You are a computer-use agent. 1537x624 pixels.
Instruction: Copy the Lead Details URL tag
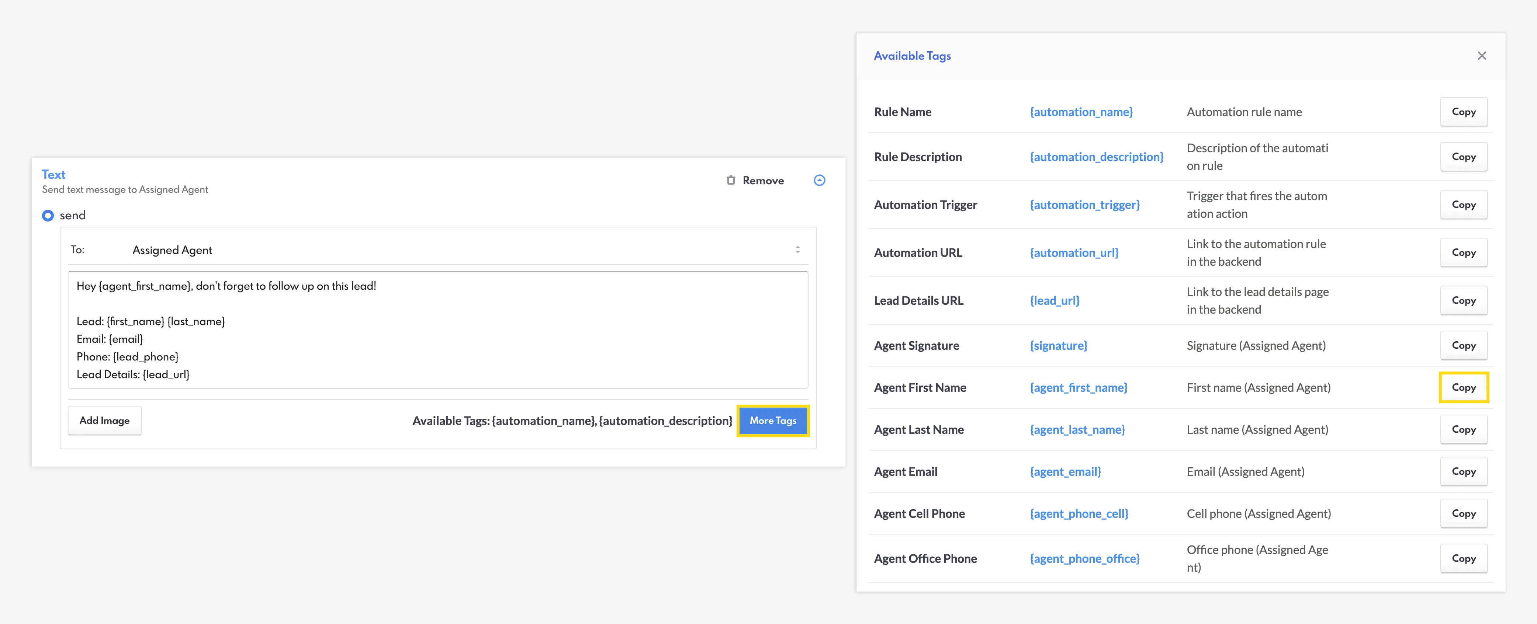tap(1464, 300)
